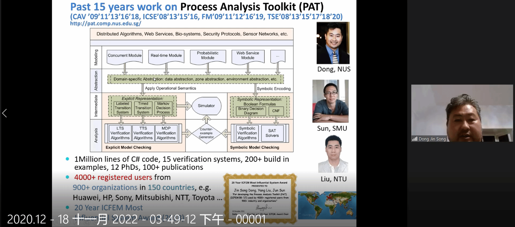Click the SAT Solvers box

(x=272, y=133)
